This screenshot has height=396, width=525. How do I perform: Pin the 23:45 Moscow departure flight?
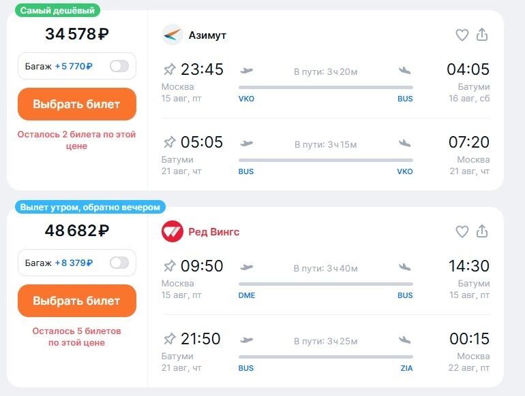(169, 69)
